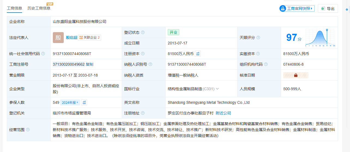The image size is (350, 152).
Task: Select the 工商信息 tab
Action: (14, 8)
